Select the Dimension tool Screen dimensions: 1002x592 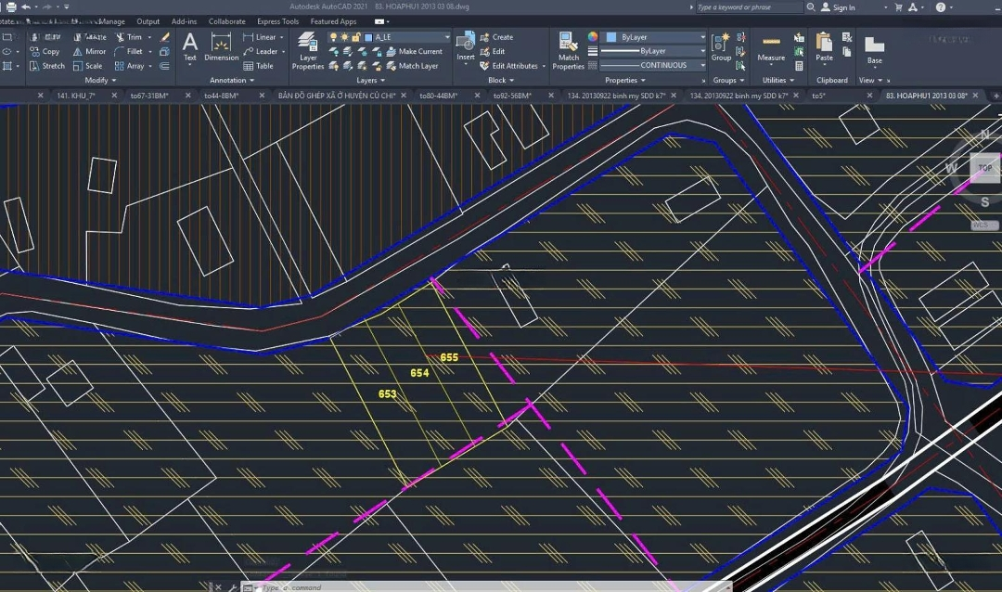(x=222, y=46)
